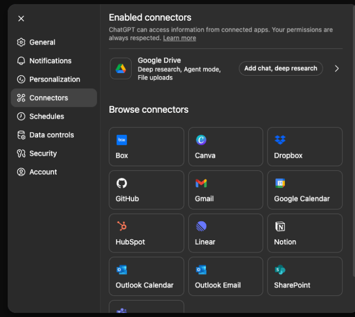Image resolution: width=355 pixels, height=317 pixels.
Task: Select the Outlook Calendar connector tile
Action: pos(146,276)
